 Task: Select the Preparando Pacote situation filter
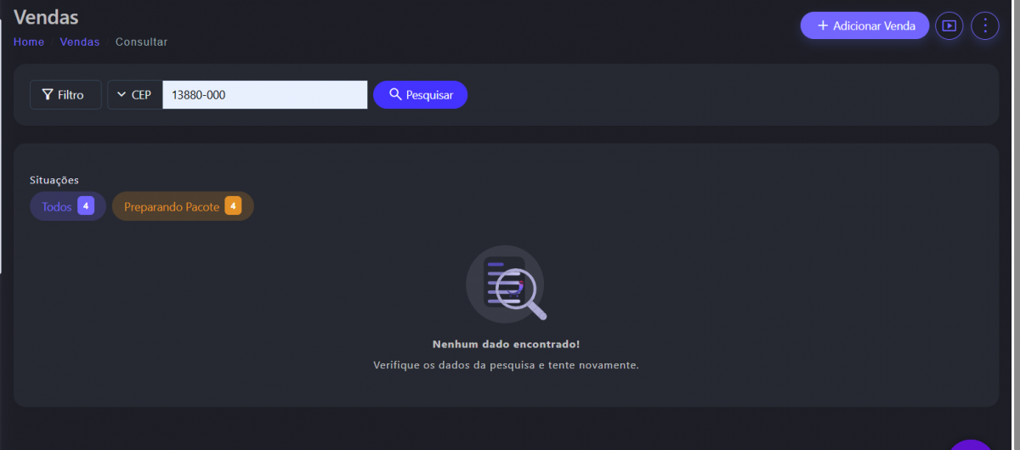[171, 206]
